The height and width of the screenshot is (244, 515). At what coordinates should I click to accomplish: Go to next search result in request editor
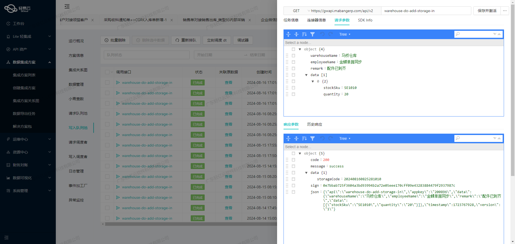click(495, 34)
